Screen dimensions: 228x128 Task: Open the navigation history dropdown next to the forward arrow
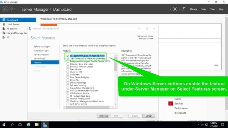[15, 9]
